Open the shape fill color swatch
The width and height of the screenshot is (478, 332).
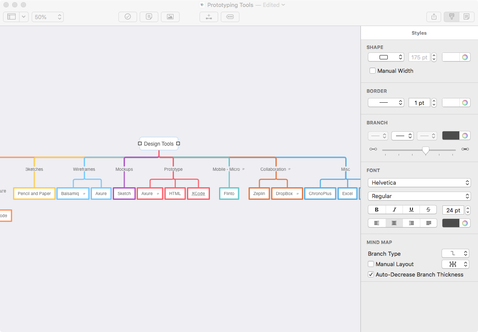tap(451, 57)
